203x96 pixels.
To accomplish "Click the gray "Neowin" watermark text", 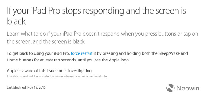I will [x=188, y=88].
